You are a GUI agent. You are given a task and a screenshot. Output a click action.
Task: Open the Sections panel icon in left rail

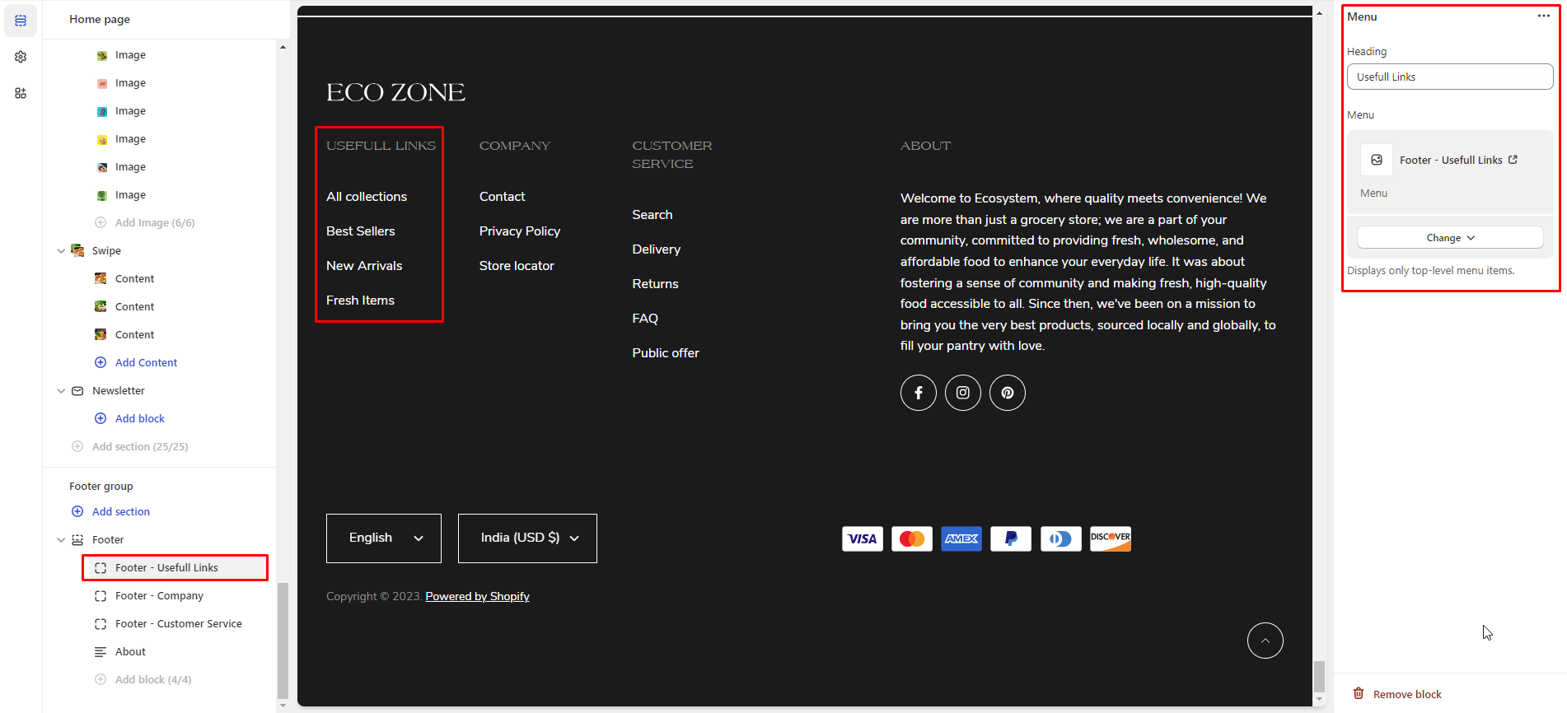pyautogui.click(x=21, y=21)
